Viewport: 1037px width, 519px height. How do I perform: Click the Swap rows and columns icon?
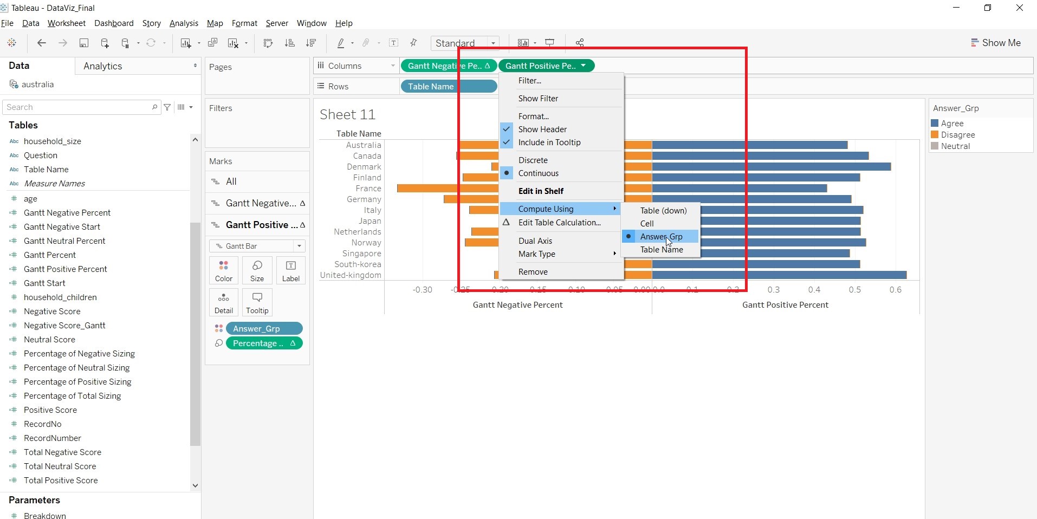coord(268,43)
